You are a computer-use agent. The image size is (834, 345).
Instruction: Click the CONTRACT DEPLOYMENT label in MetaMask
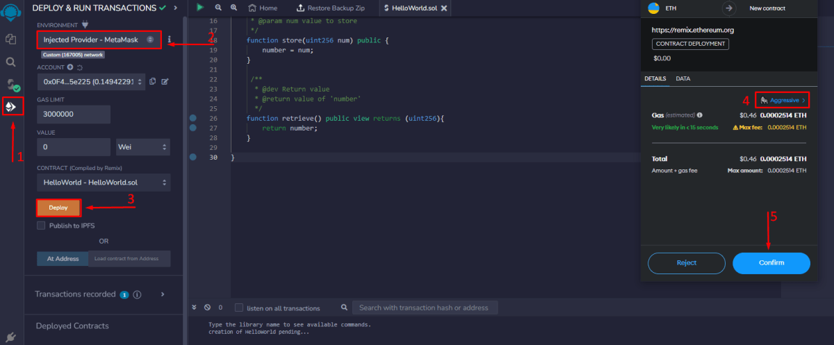click(690, 44)
